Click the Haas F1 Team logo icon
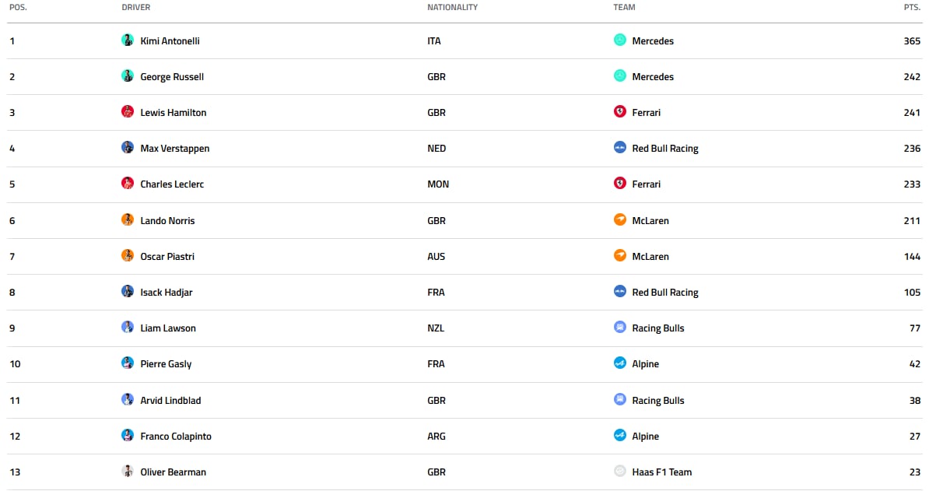936x491 pixels. tap(619, 471)
